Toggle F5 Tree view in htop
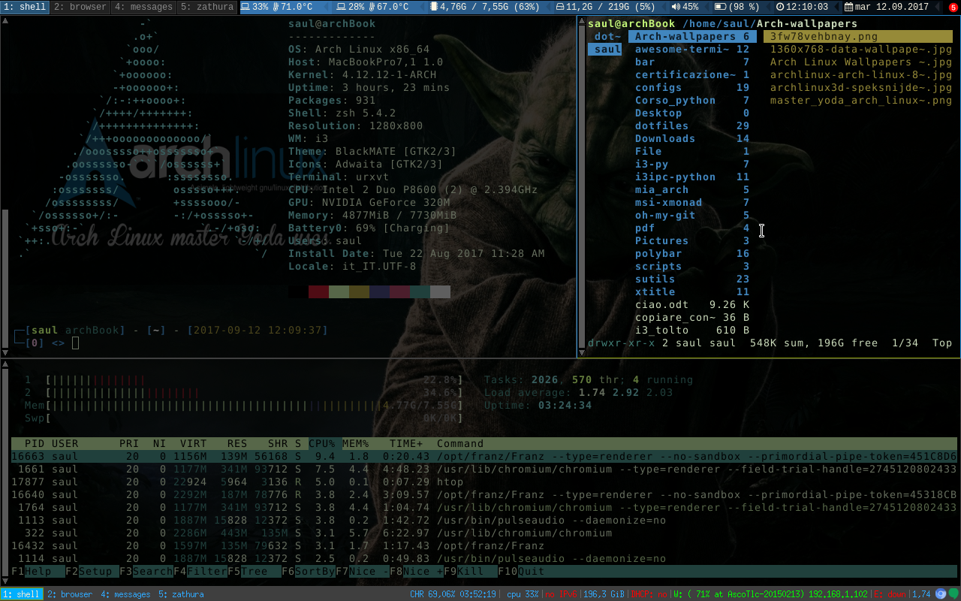Screen dimensions: 961x601 pyautogui.click(x=254, y=571)
